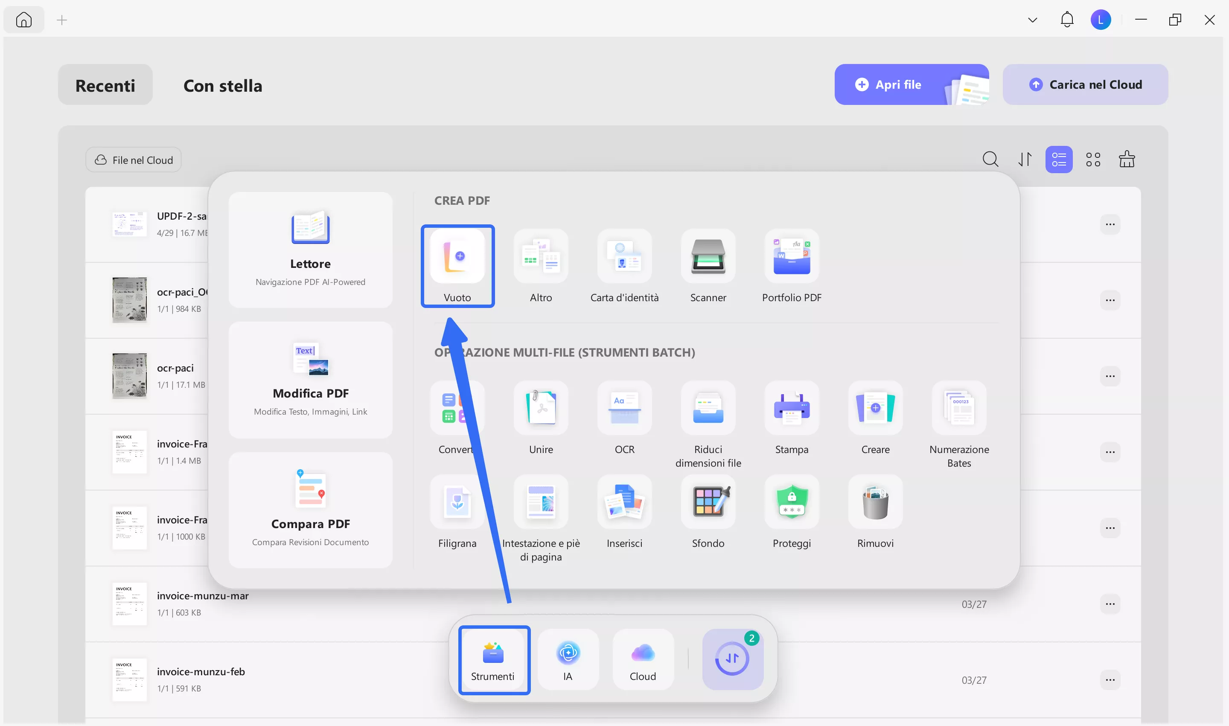Switch to the Con stella tab
Viewport: 1229px width, 726px height.
coord(223,86)
